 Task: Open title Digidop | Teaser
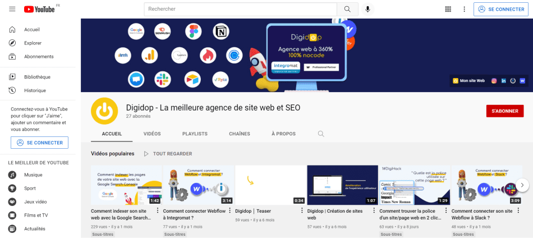[x=253, y=211]
